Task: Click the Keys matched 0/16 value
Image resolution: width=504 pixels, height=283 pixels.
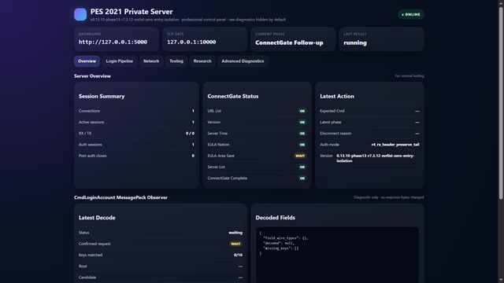Action: point(238,255)
